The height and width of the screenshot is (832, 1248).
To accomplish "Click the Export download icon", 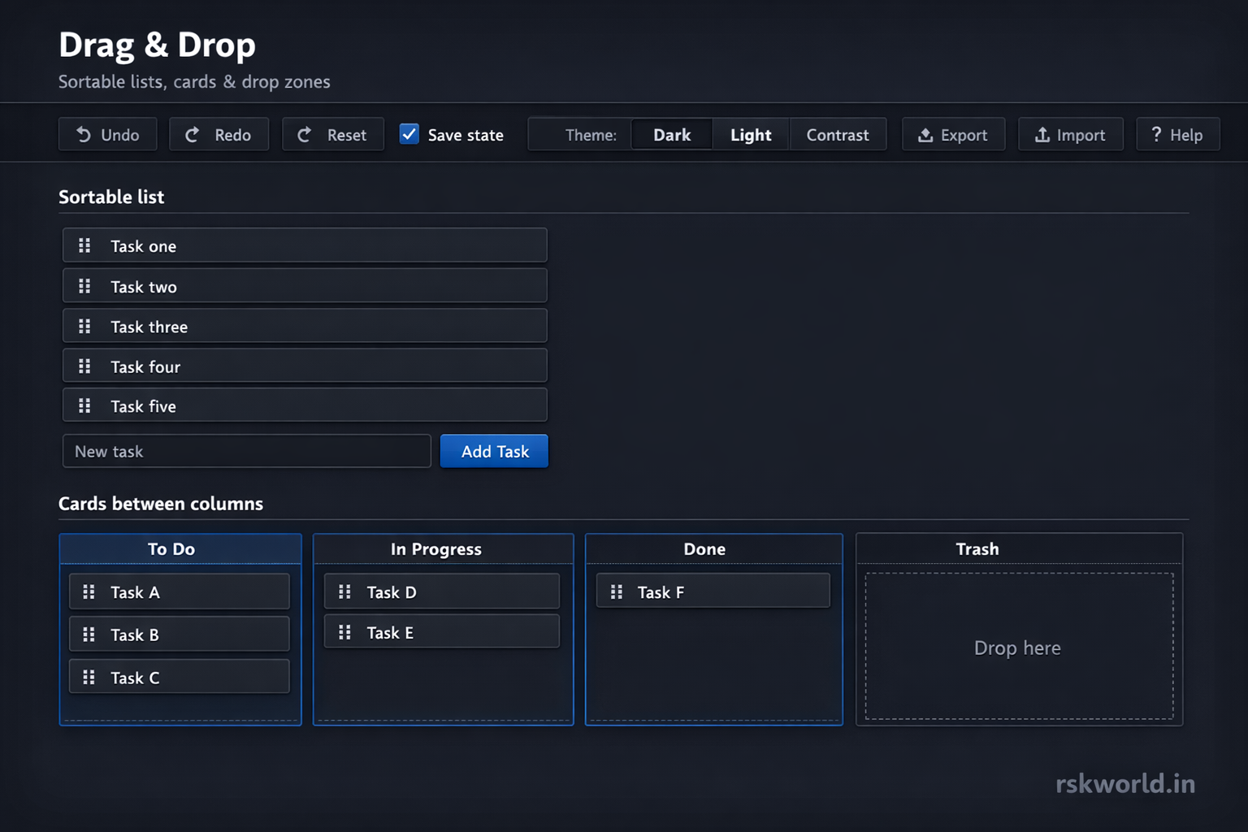I will pyautogui.click(x=925, y=134).
